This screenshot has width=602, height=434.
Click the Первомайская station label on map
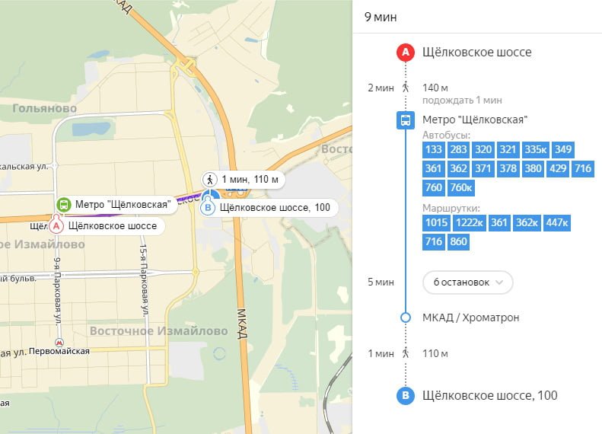click(59, 351)
